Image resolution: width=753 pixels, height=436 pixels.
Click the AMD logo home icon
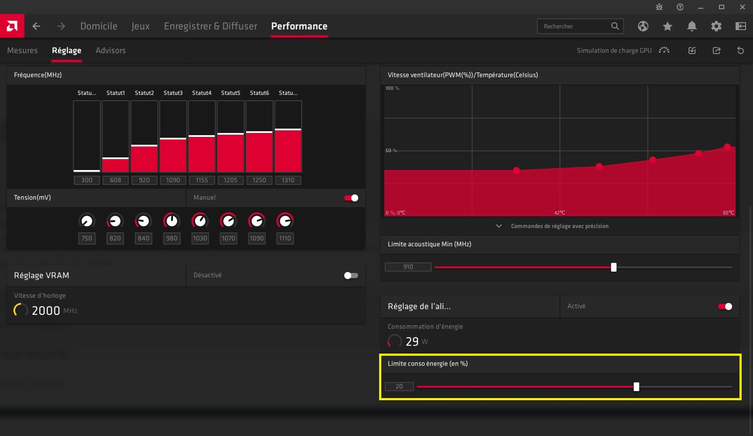[x=12, y=26]
